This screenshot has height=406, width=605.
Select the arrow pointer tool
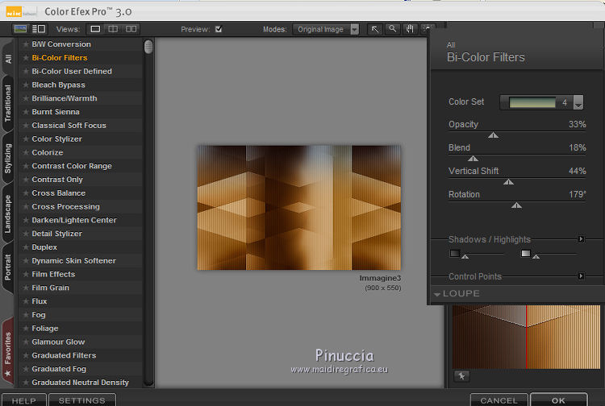pyautogui.click(x=375, y=29)
